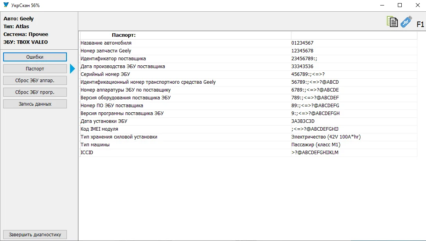Select Версия оборудования поставщика ЭБУ row
The image size is (426, 241).
tap(248, 98)
